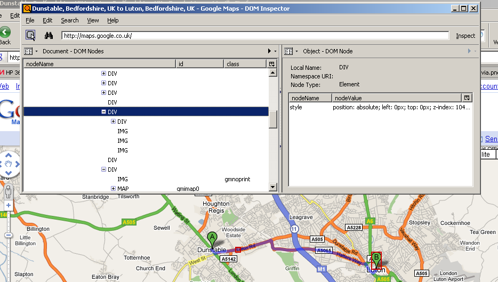Viewport: 498px width, 282px height.
Task: Expand the topmost DIV node in tree
Action: point(103,74)
